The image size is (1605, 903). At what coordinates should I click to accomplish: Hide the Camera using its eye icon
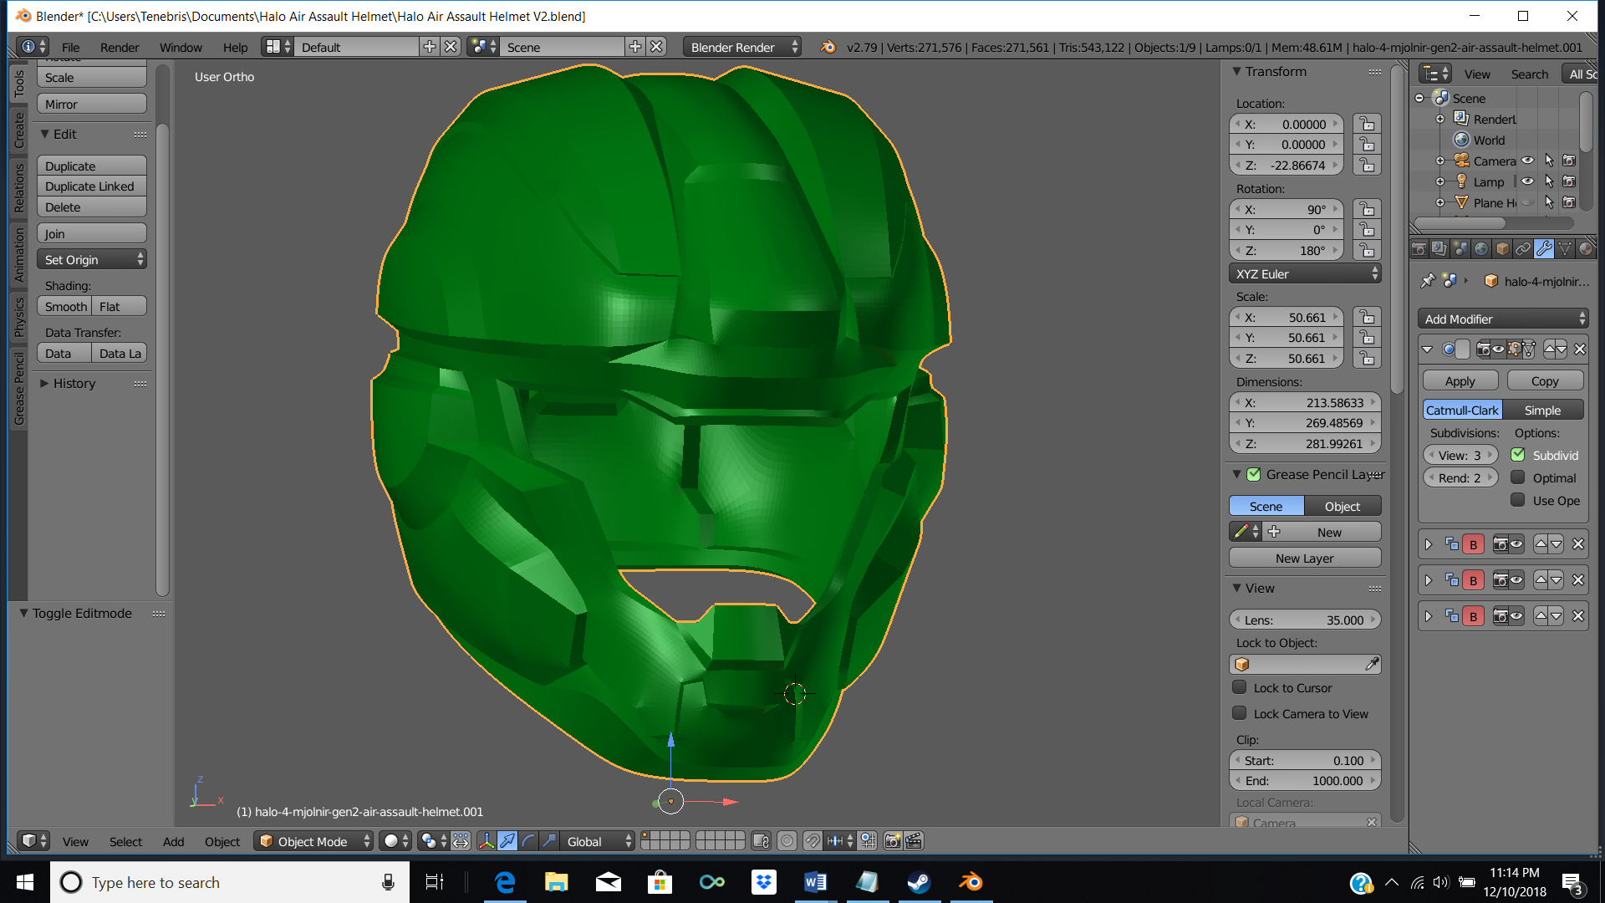pyautogui.click(x=1528, y=161)
